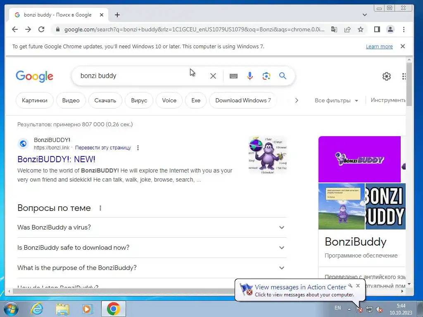Open the translate page icon in address bar
Screen dimensions: 423x317
(334, 29)
